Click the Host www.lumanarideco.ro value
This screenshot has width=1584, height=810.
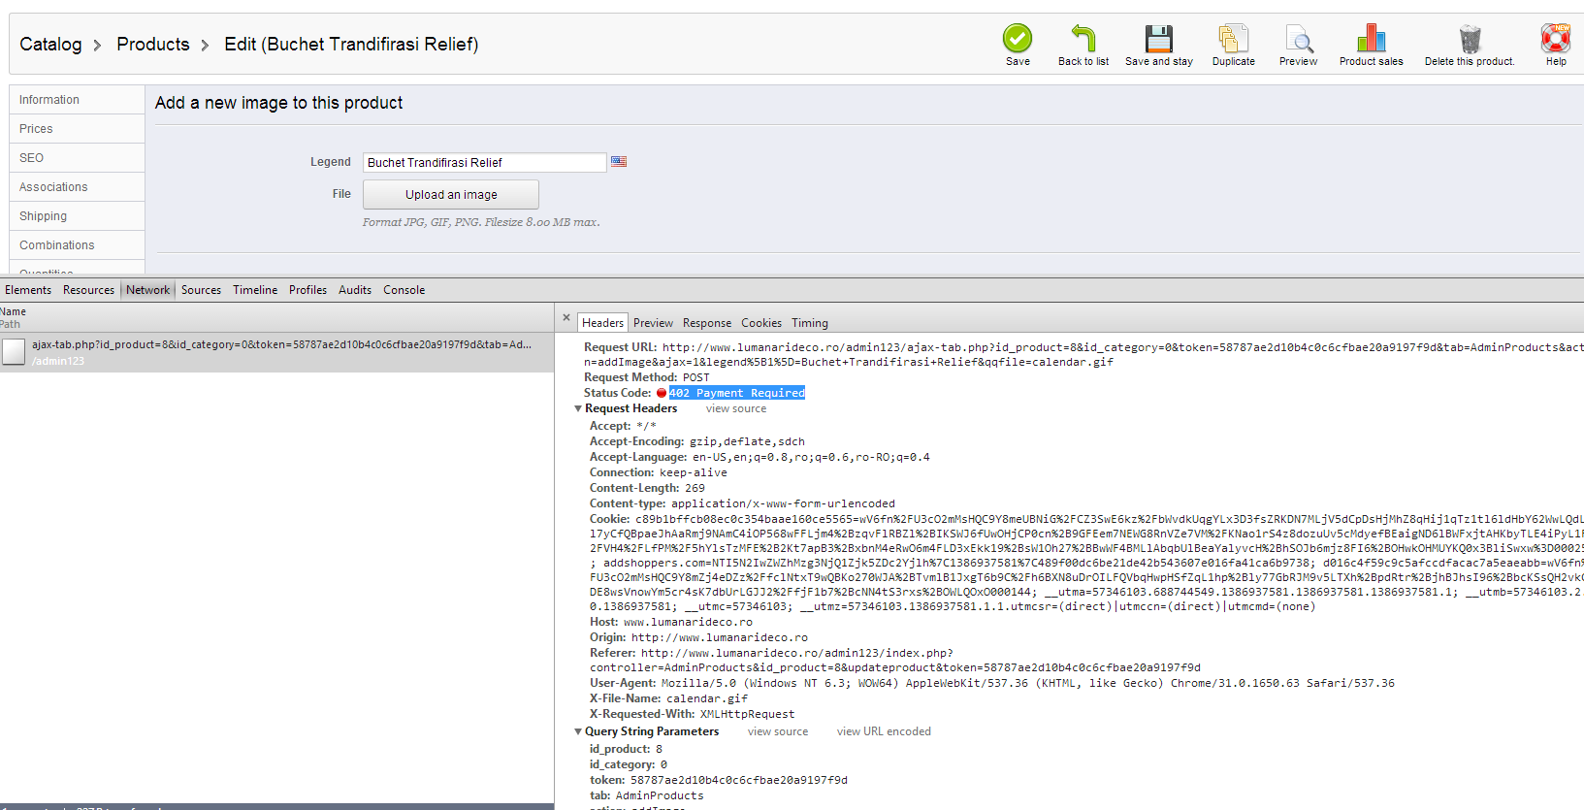tap(688, 623)
